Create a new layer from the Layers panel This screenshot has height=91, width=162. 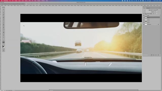tap(157, 55)
